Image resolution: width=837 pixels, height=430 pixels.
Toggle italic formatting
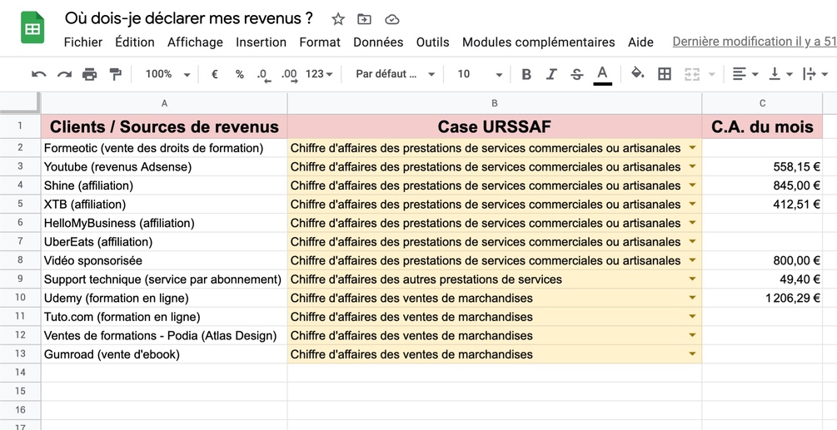[551, 74]
